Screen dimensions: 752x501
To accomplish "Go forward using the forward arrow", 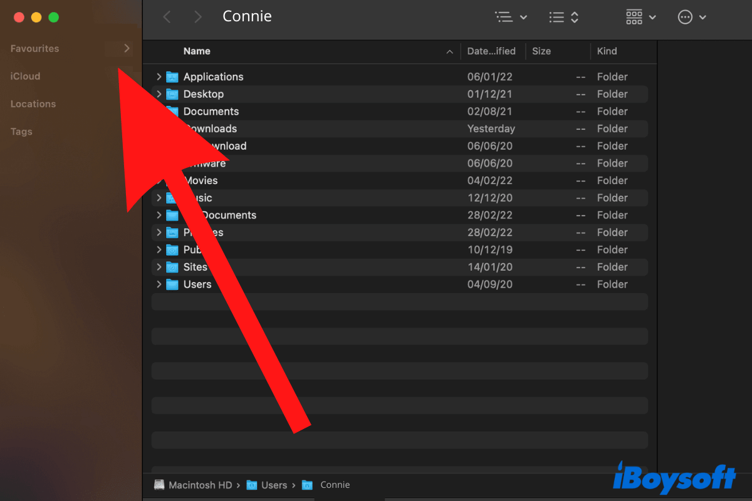I will (197, 17).
